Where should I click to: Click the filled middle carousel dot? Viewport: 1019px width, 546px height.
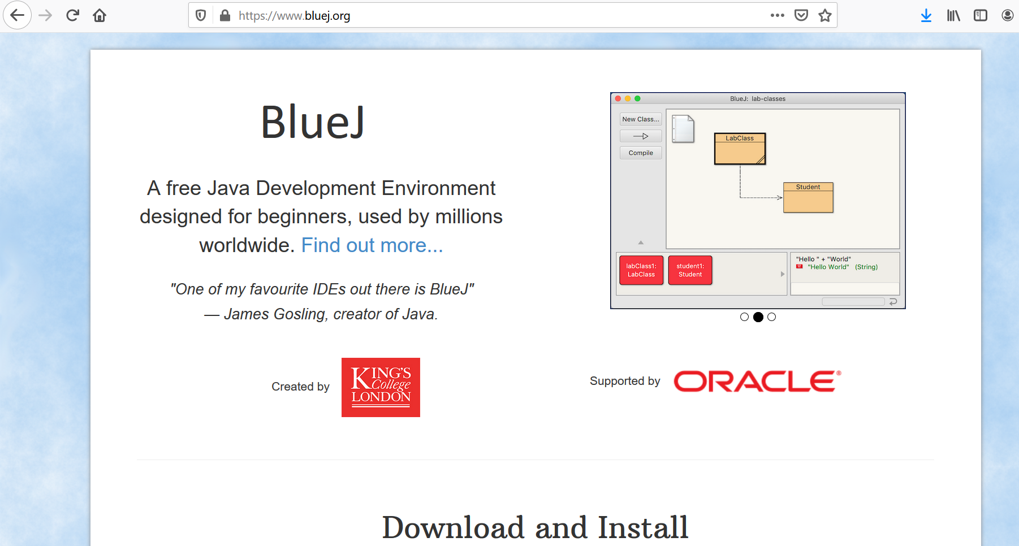point(758,317)
